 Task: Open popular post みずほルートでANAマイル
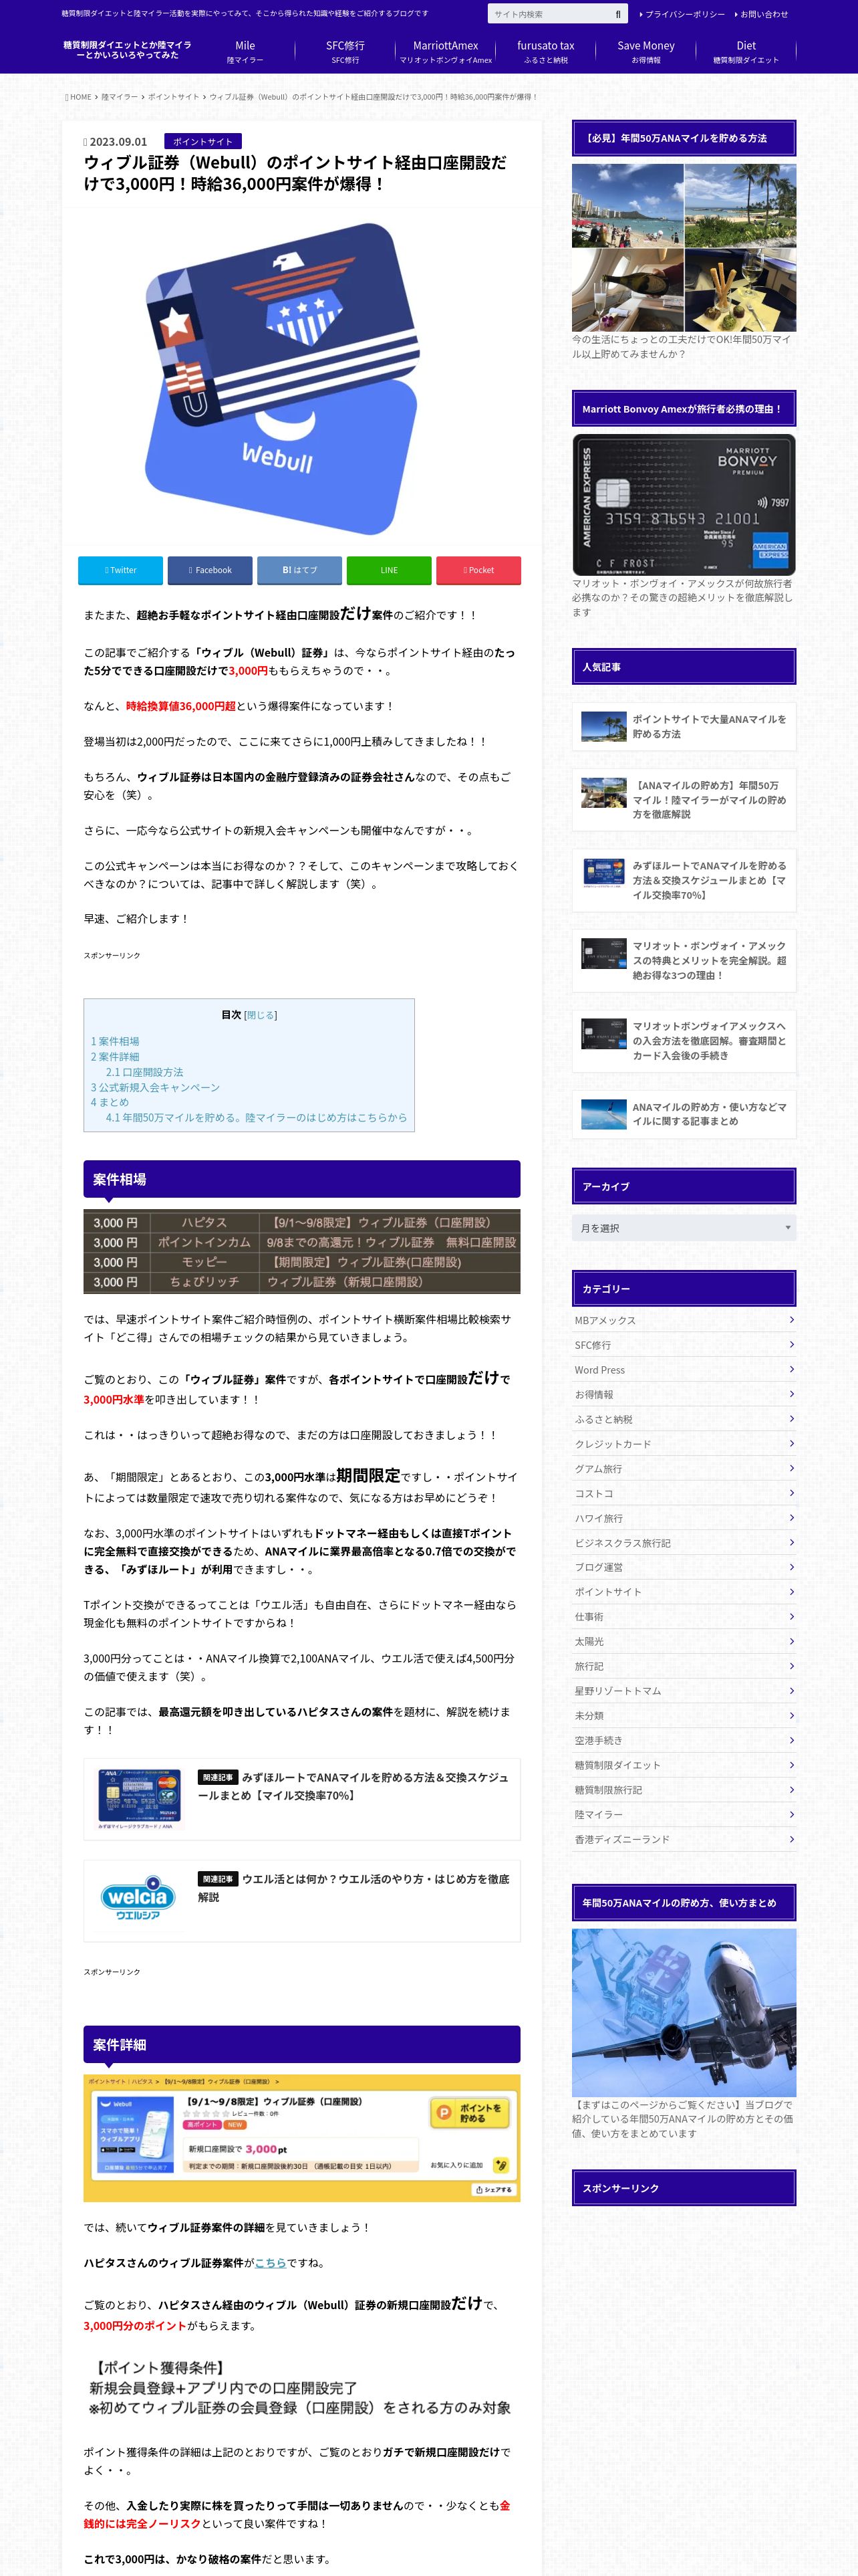[684, 880]
